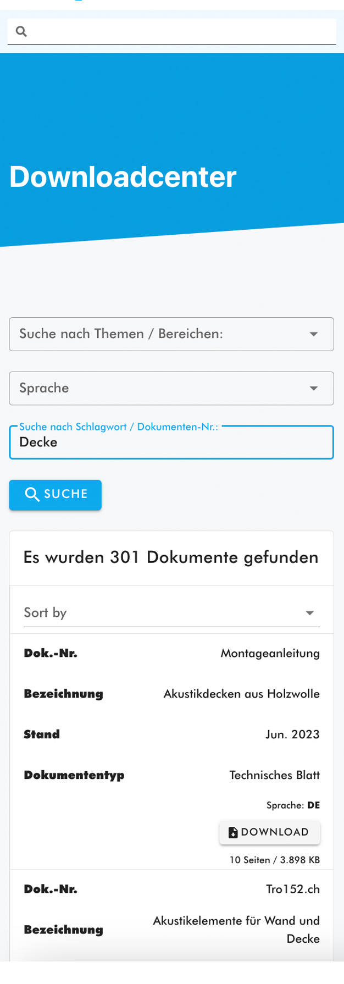The height and width of the screenshot is (984, 344).
Task: Click the magnifier icon in top search bar
Action: tap(21, 31)
